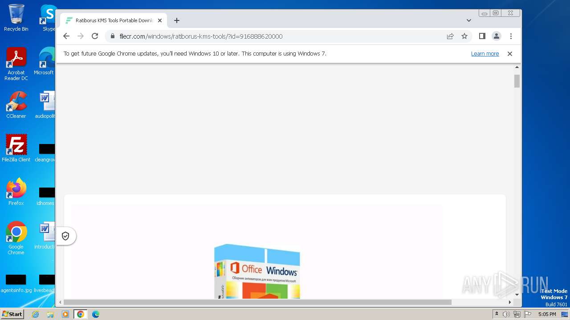Viewport: 570px width, 320px height.
Task: Select the audiopolit Word document icon
Action: (45, 105)
